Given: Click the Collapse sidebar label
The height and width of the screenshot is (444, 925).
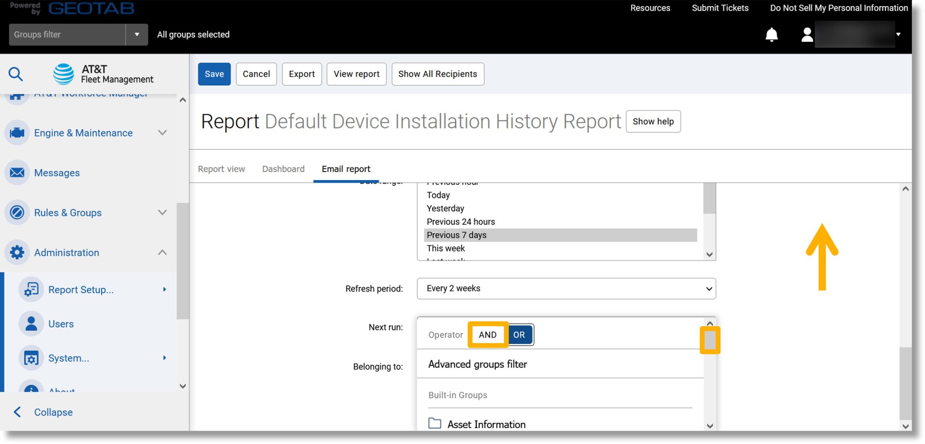Looking at the screenshot, I should pyautogui.click(x=53, y=412).
